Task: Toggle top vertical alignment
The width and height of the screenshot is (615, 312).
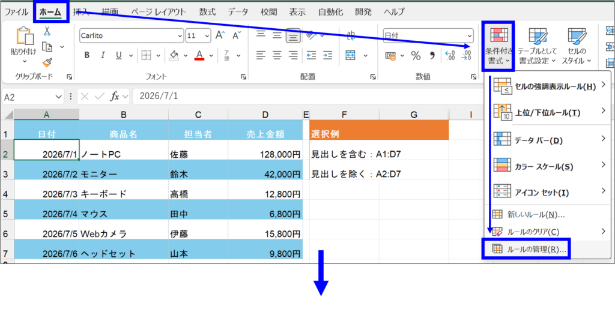Action: click(261, 35)
